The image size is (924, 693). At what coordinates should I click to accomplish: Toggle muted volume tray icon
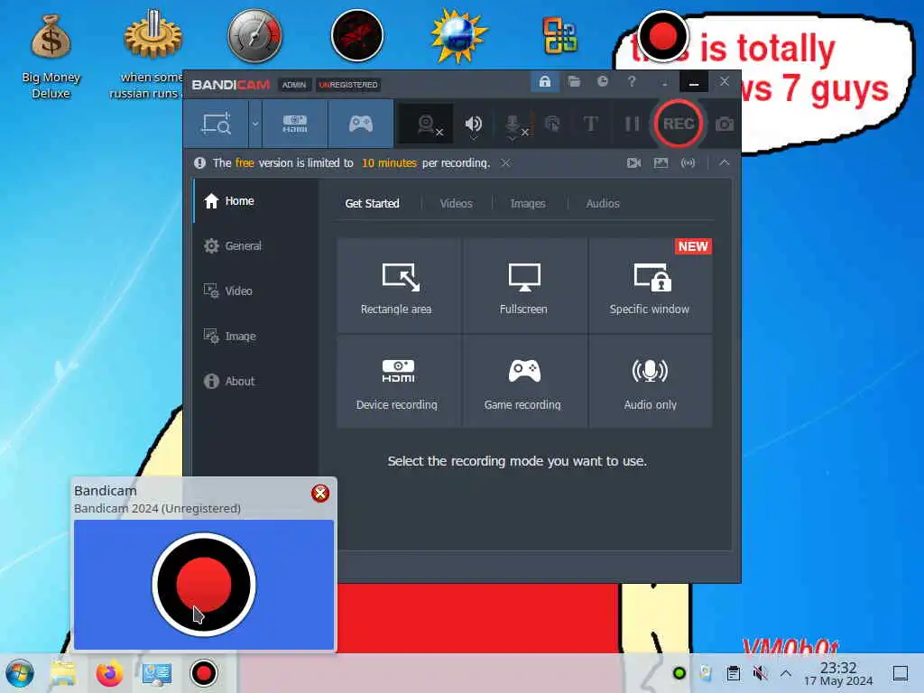[x=760, y=673]
